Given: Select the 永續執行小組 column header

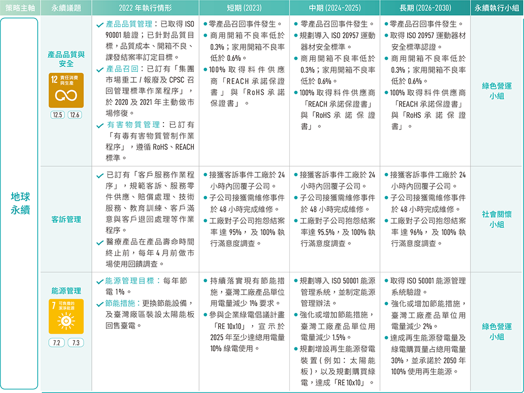Looking at the screenshot, I should coord(497,8).
